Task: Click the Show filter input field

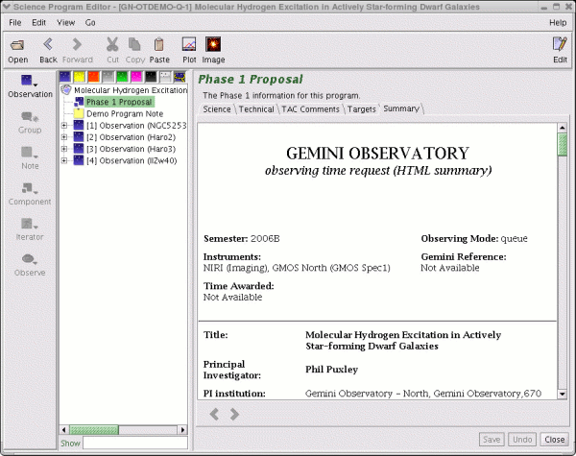Action: (135, 444)
